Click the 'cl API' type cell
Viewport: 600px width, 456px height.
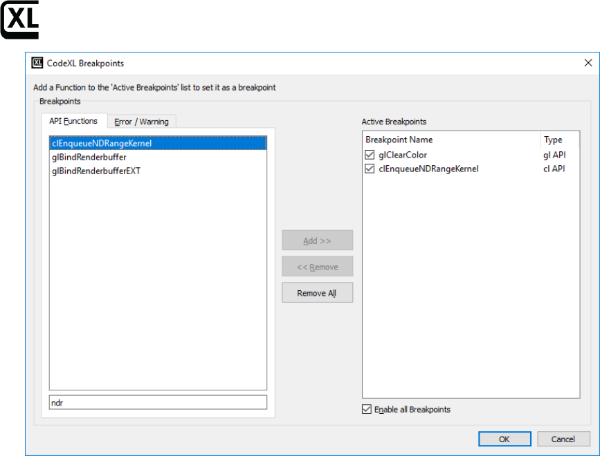pyautogui.click(x=554, y=169)
